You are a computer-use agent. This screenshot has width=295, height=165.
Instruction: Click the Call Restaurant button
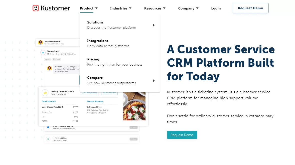click(x=90, y=93)
